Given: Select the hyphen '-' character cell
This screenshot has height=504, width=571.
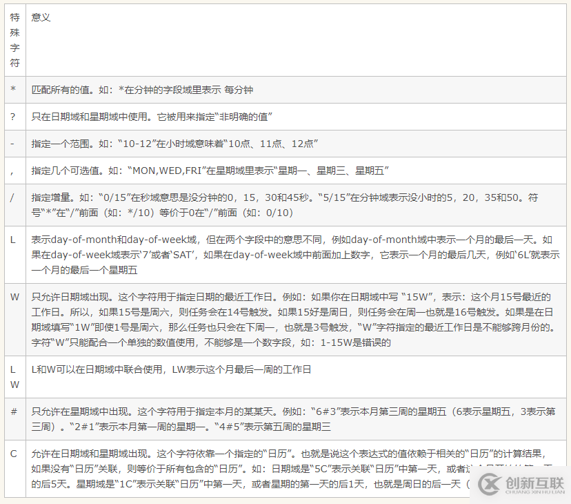Looking at the screenshot, I should [x=15, y=144].
